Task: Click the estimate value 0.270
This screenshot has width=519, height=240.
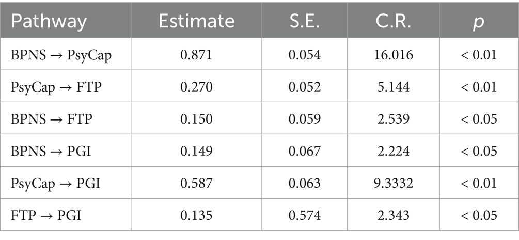Action: click(x=196, y=87)
